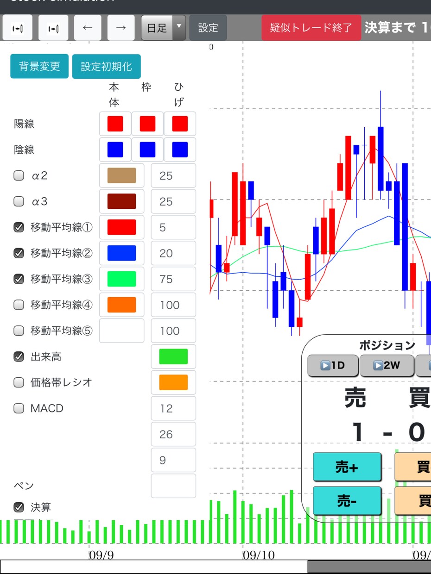431x574 pixels.
Task: Click the 売+ add sell position button
Action: pyautogui.click(x=347, y=467)
